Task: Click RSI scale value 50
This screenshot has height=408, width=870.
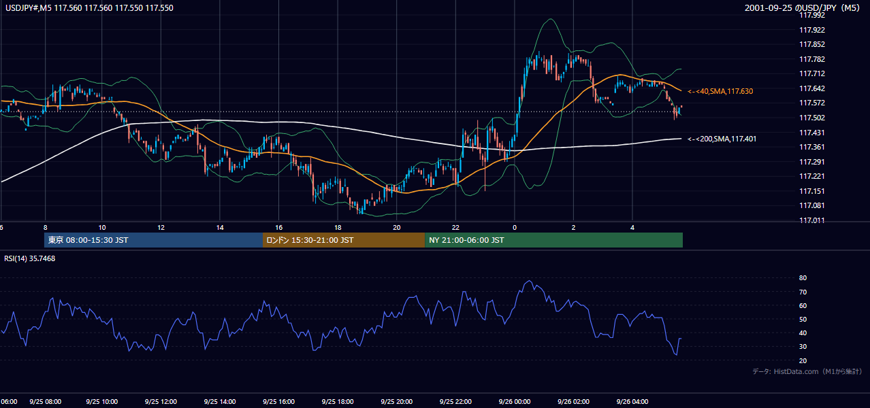Action: tap(803, 319)
